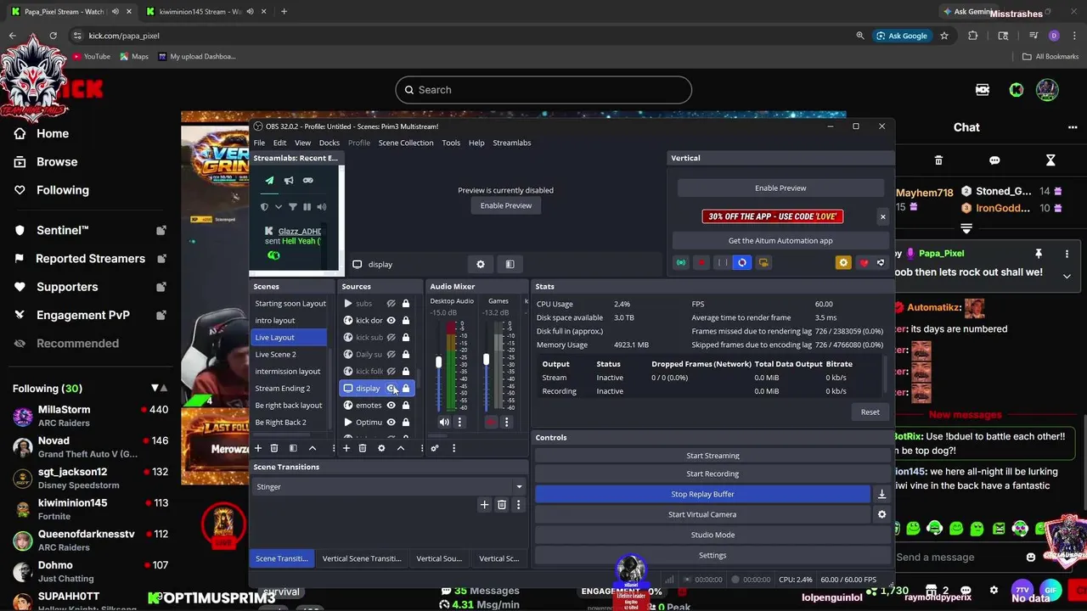Expand Streamlabs chevron dropdown next to shield

coord(278,207)
